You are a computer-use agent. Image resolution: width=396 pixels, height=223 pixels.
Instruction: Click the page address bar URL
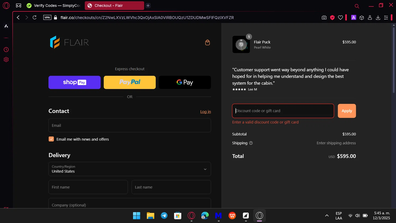(147, 17)
